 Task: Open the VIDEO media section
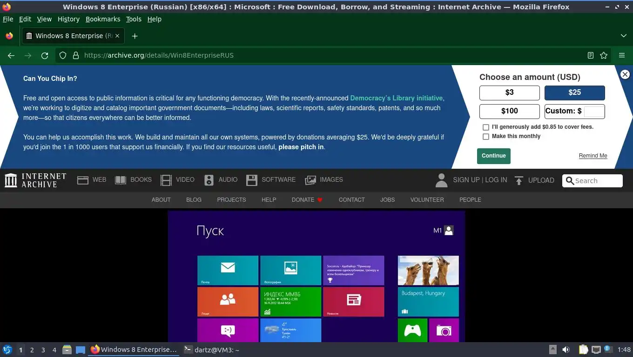[x=177, y=180]
